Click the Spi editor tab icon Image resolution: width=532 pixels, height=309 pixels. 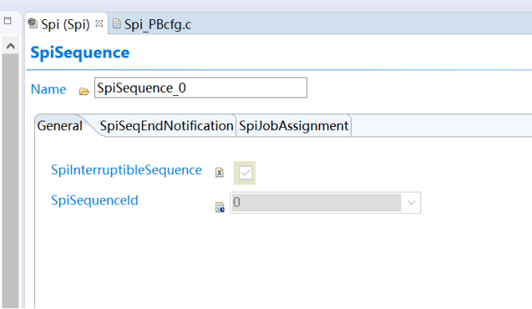(33, 23)
